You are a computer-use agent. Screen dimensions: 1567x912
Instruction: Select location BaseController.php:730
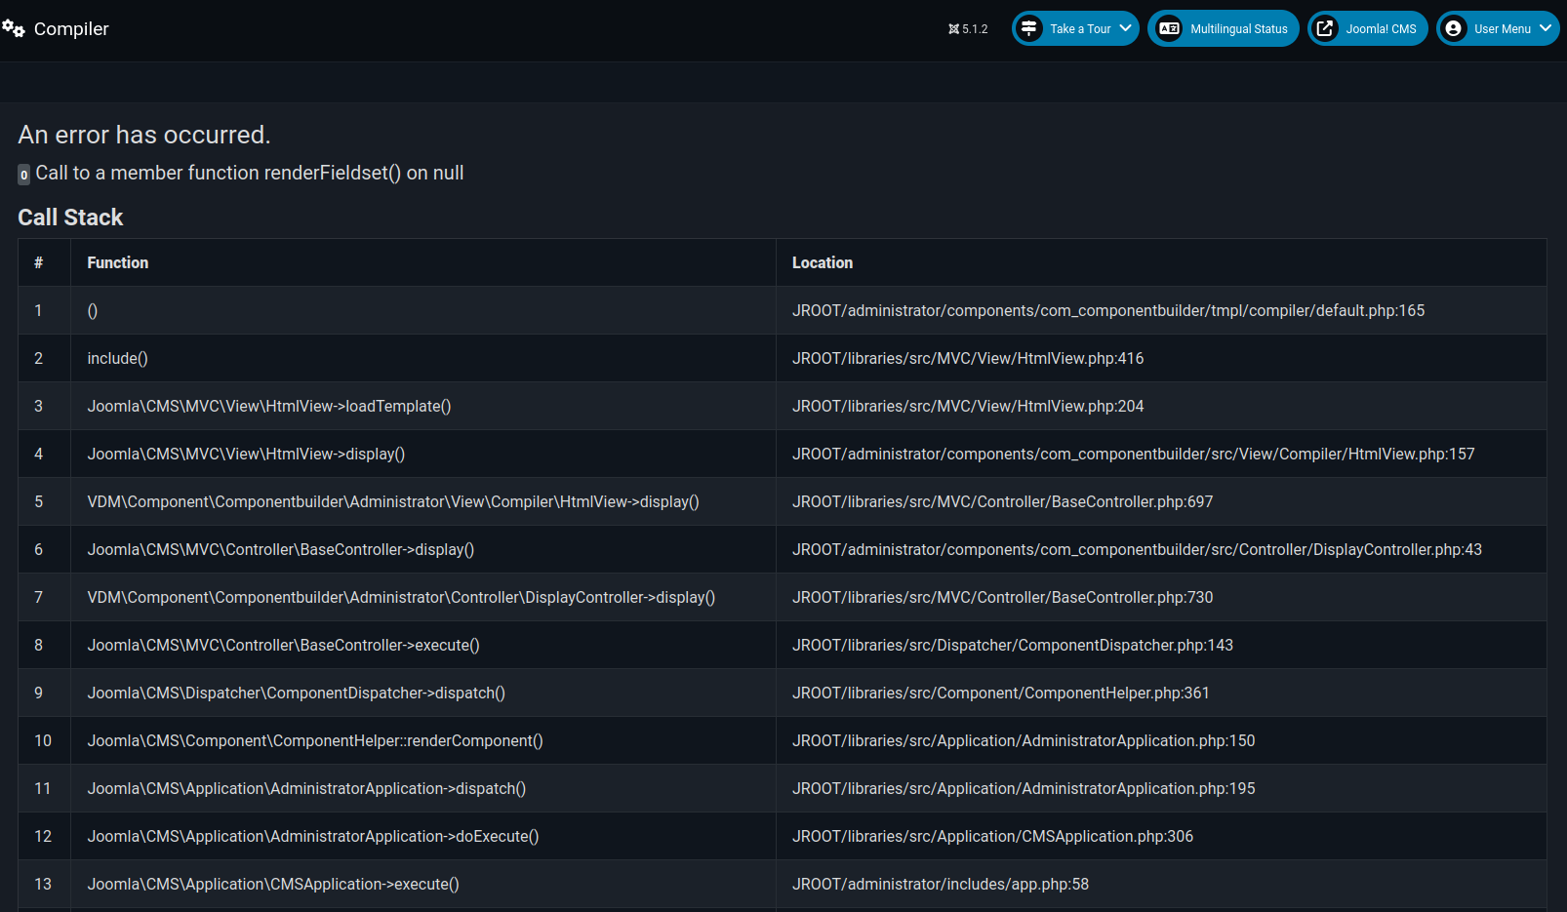click(x=1003, y=597)
